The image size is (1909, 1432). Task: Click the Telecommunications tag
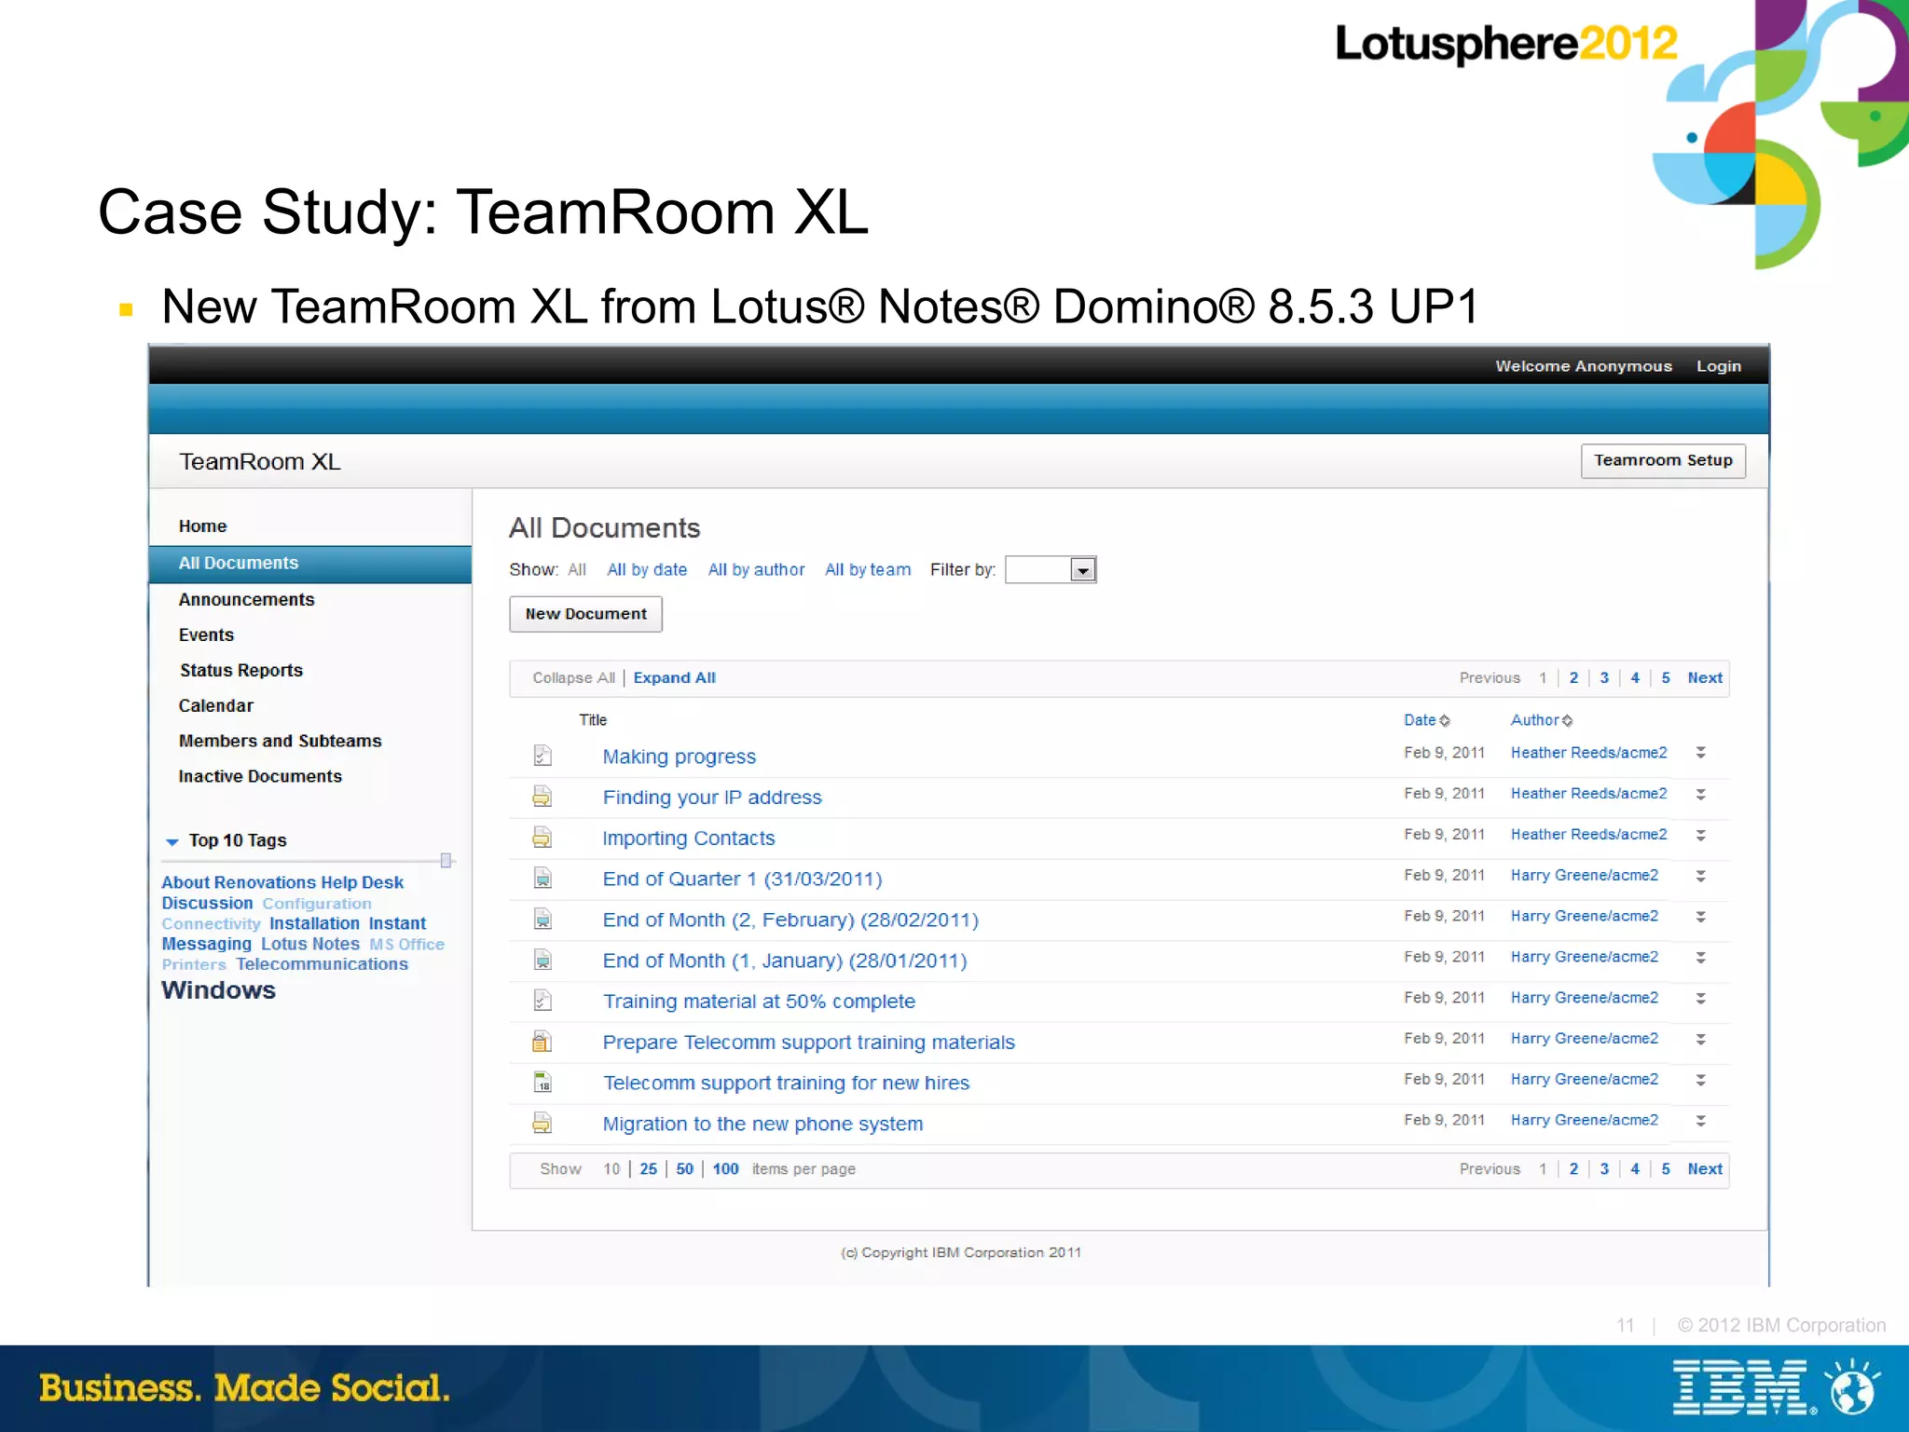[322, 964]
